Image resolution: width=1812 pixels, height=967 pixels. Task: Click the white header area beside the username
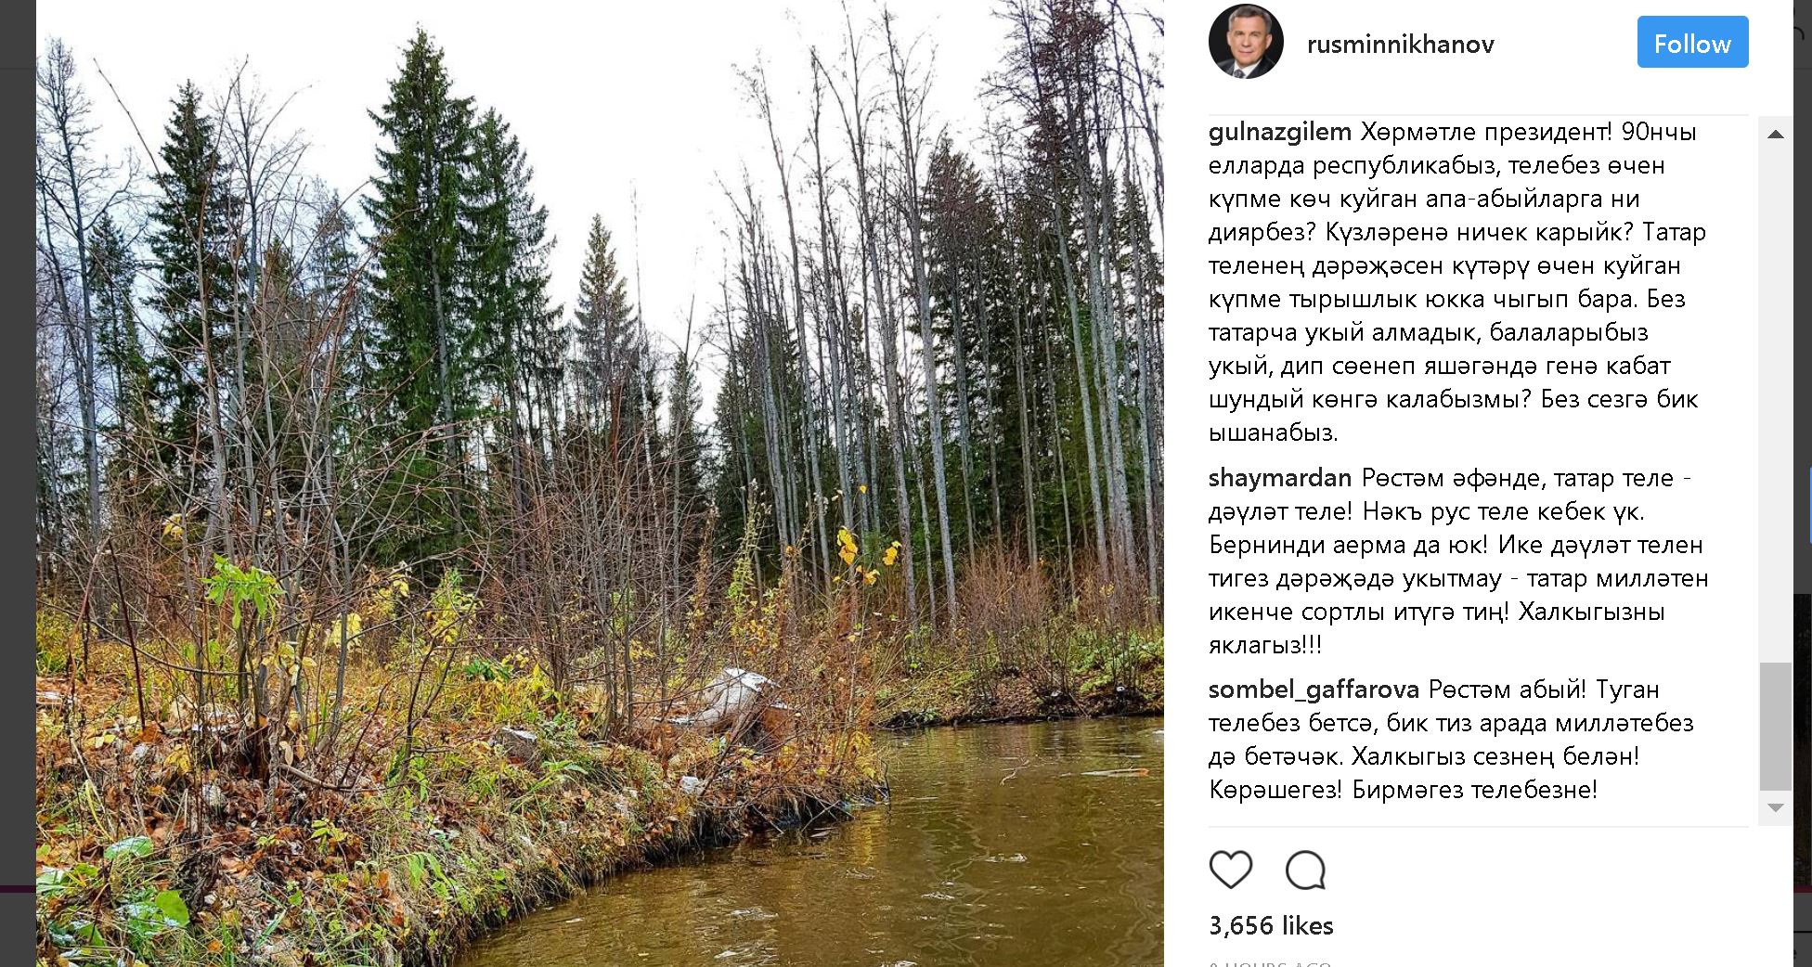point(1569,45)
